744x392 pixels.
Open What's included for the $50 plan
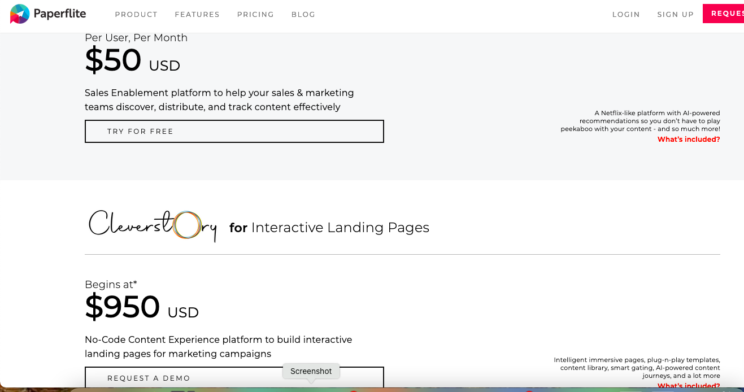[x=689, y=140]
